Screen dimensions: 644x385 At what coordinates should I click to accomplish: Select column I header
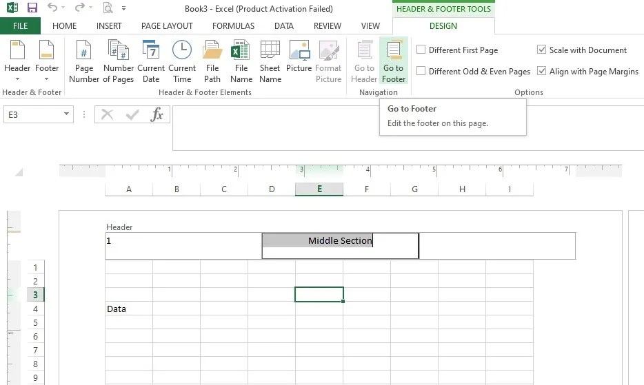tap(510, 189)
